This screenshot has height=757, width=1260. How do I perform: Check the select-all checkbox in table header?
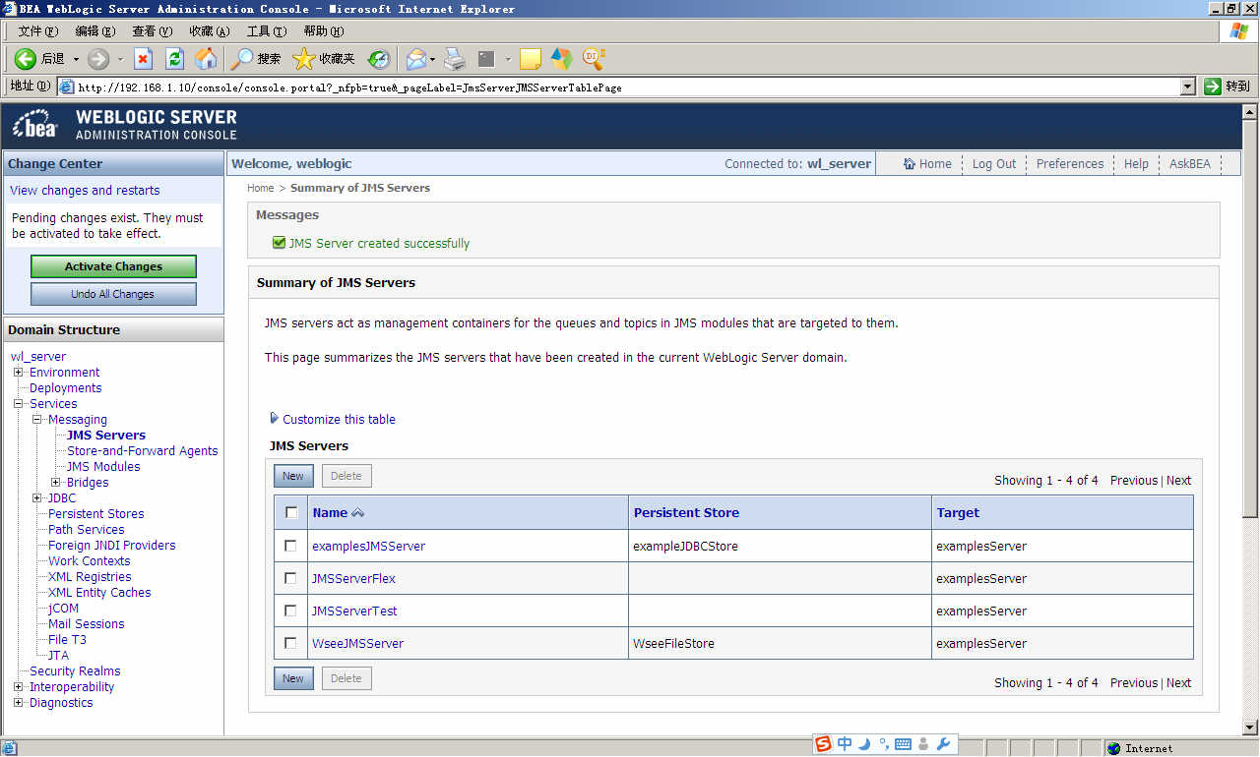291,512
